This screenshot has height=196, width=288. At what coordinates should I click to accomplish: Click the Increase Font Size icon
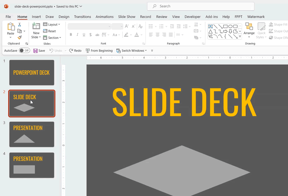(127, 26)
